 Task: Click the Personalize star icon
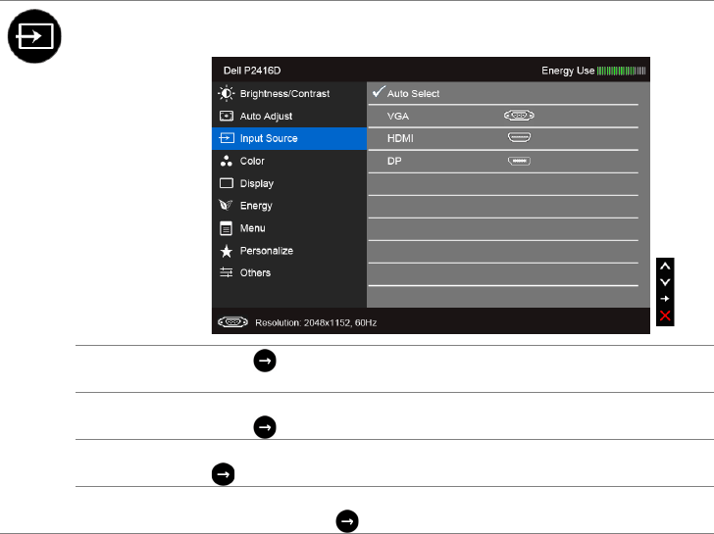[227, 251]
